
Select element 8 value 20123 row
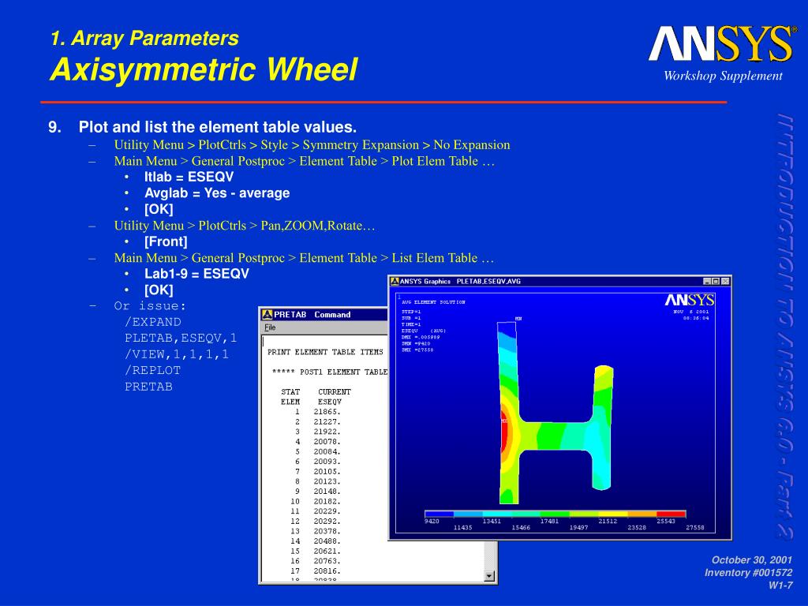(317, 481)
